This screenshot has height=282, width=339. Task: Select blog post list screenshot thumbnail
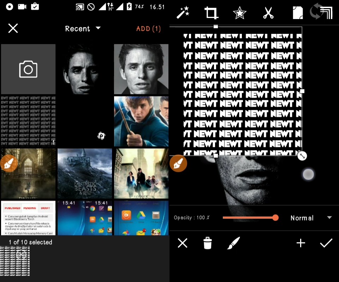pyautogui.click(x=28, y=218)
